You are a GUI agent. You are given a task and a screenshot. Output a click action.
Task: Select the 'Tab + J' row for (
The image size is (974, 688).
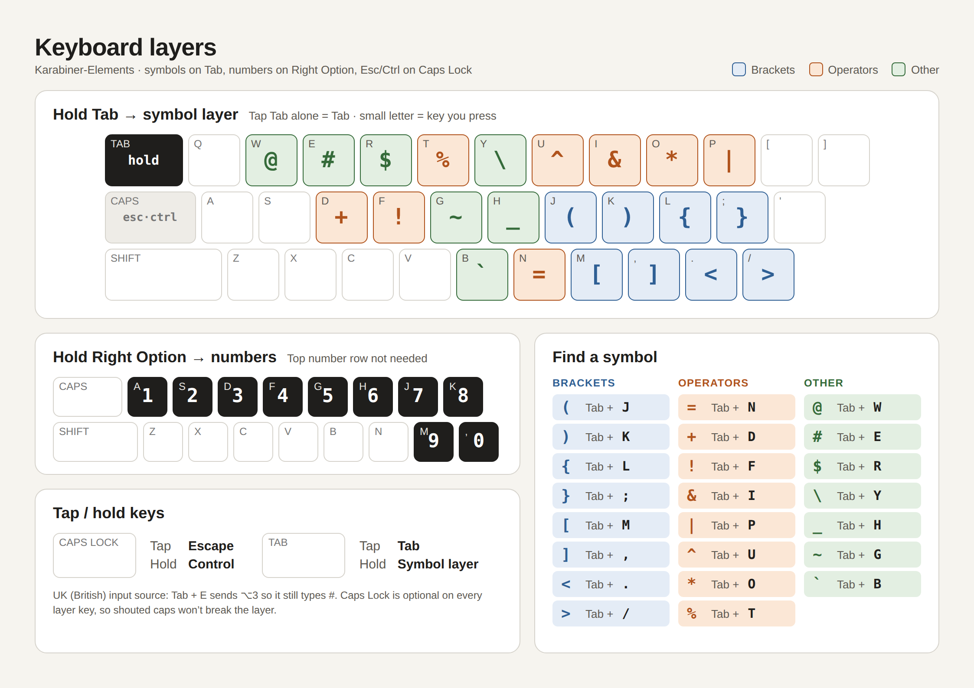pyautogui.click(x=611, y=407)
